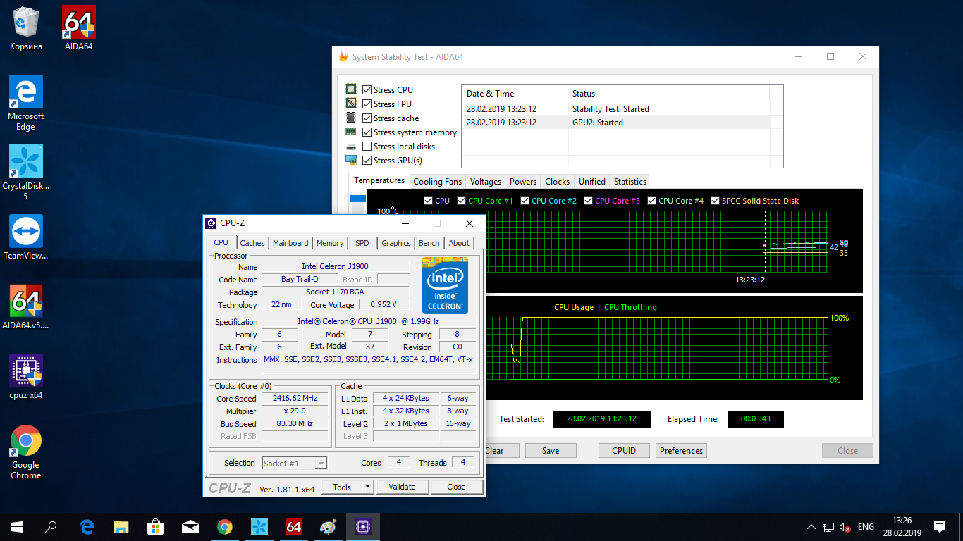The height and width of the screenshot is (541, 963).
Task: Open the AIDA64 desktop shortcut
Action: pos(78,28)
